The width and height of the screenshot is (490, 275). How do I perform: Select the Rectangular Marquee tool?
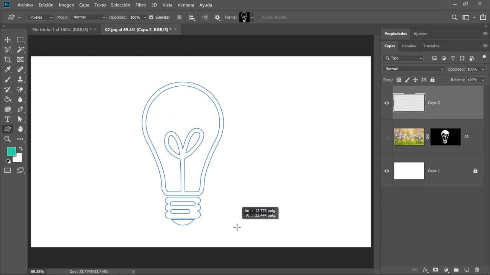point(20,40)
